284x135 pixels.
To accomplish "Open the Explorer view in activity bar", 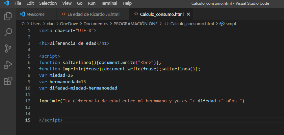I will pos(8,16).
